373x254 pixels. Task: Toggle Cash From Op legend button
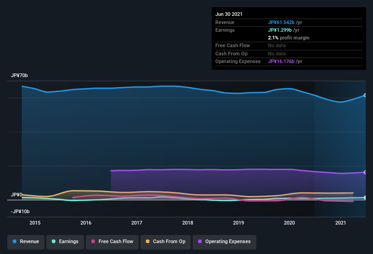pyautogui.click(x=165, y=242)
